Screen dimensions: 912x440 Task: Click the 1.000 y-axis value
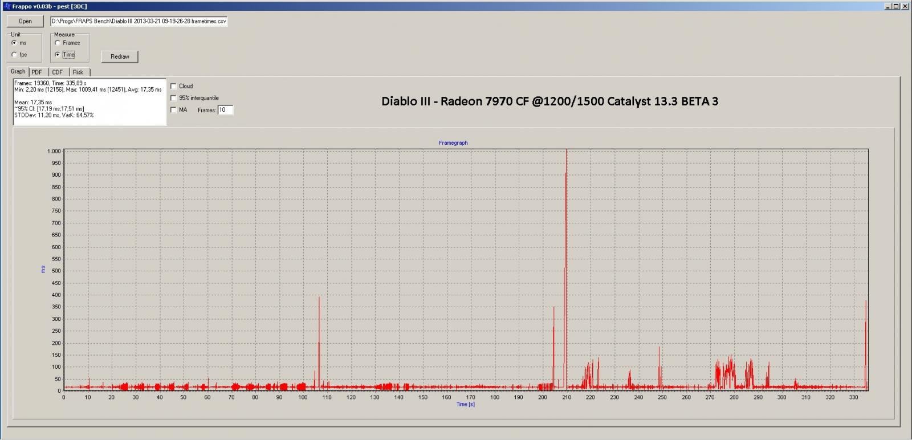pyautogui.click(x=54, y=151)
